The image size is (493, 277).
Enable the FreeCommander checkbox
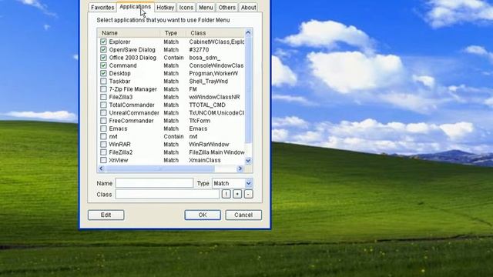103,121
